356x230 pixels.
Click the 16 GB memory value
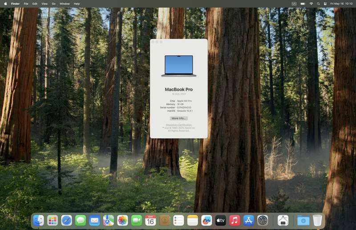pyautogui.click(x=180, y=104)
